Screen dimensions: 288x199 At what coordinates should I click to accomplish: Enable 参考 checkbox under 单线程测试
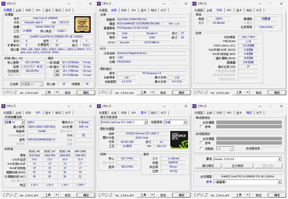pyautogui.click(x=201, y=127)
